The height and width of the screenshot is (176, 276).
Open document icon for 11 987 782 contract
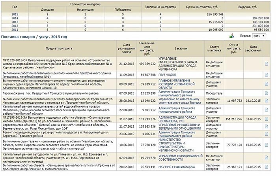[267, 100]
